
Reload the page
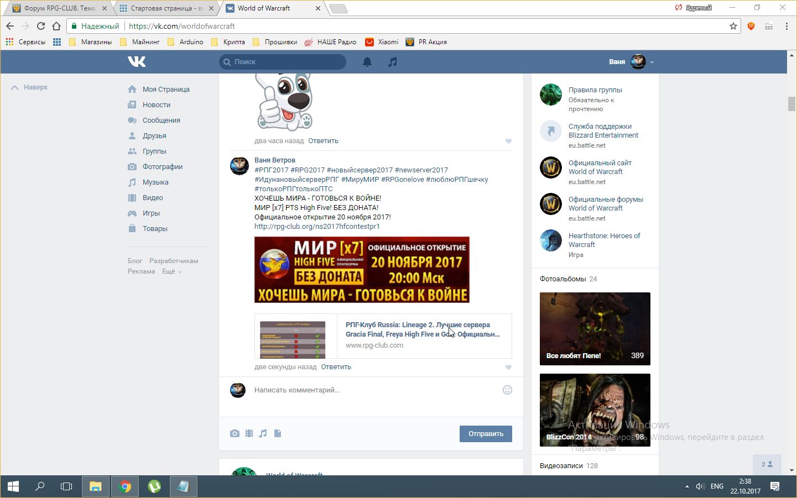[41, 26]
